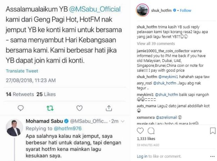Viewport: 217px width, 161px height.
Task: Click the shuk_hotfm profile picture
Action: point(142,10)
